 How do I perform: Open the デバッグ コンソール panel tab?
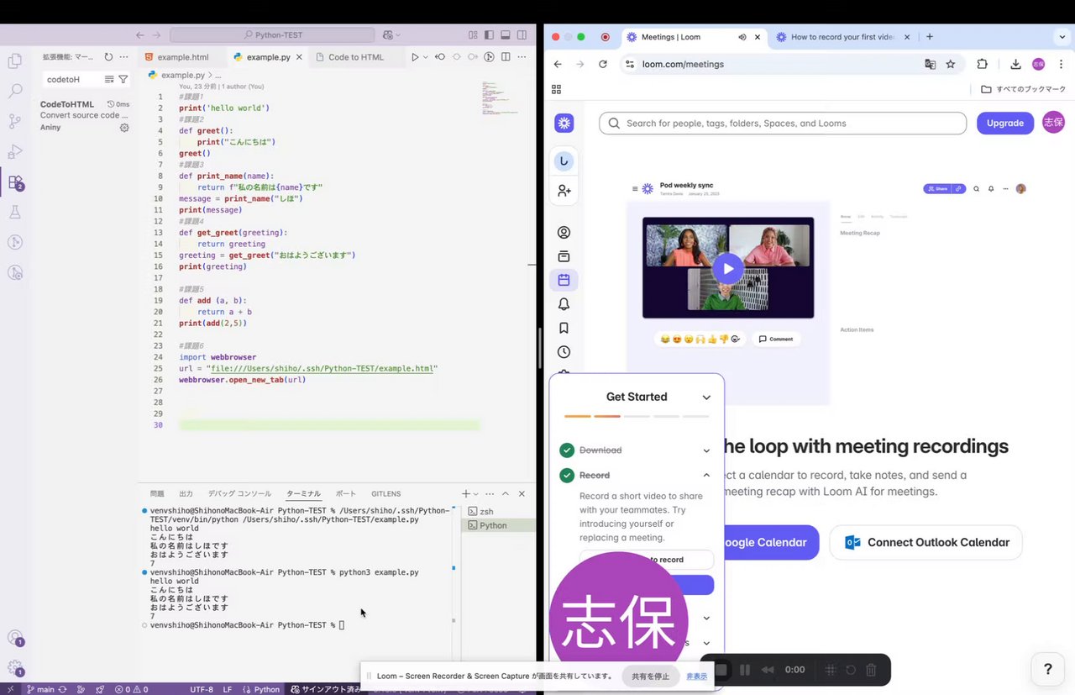coord(239,494)
